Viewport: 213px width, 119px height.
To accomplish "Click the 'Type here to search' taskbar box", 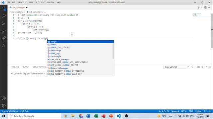I will (34, 116).
